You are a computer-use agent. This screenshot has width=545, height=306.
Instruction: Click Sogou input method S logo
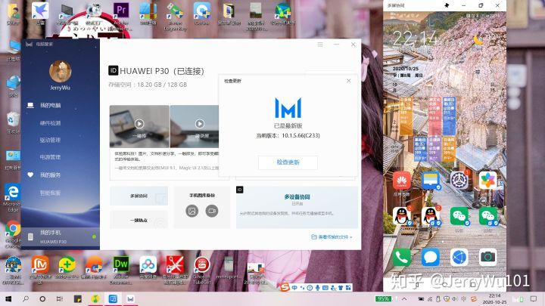point(285,288)
